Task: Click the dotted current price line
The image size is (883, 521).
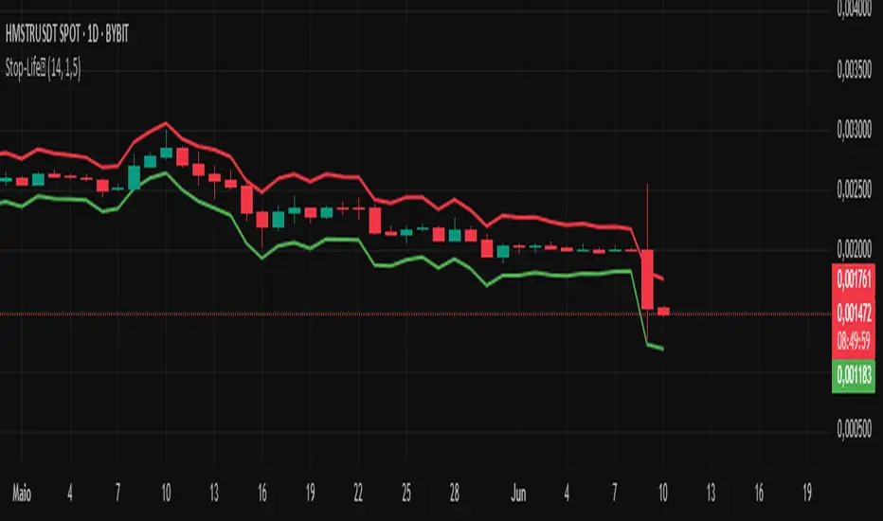Action: tap(416, 314)
